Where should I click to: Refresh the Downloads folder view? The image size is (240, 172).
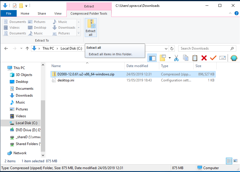pyautogui.click(x=172, y=48)
